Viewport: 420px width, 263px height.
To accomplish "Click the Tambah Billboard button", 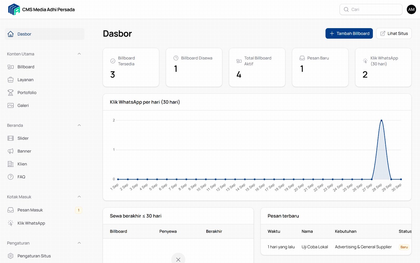I will pos(349,33).
